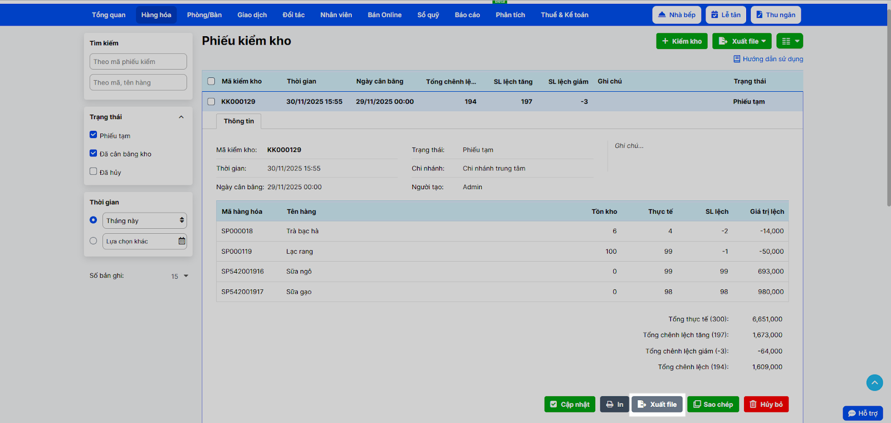Open the Hướng dẫn sử dụng guide link
Image resolution: width=891 pixels, height=423 pixels.
coord(772,59)
